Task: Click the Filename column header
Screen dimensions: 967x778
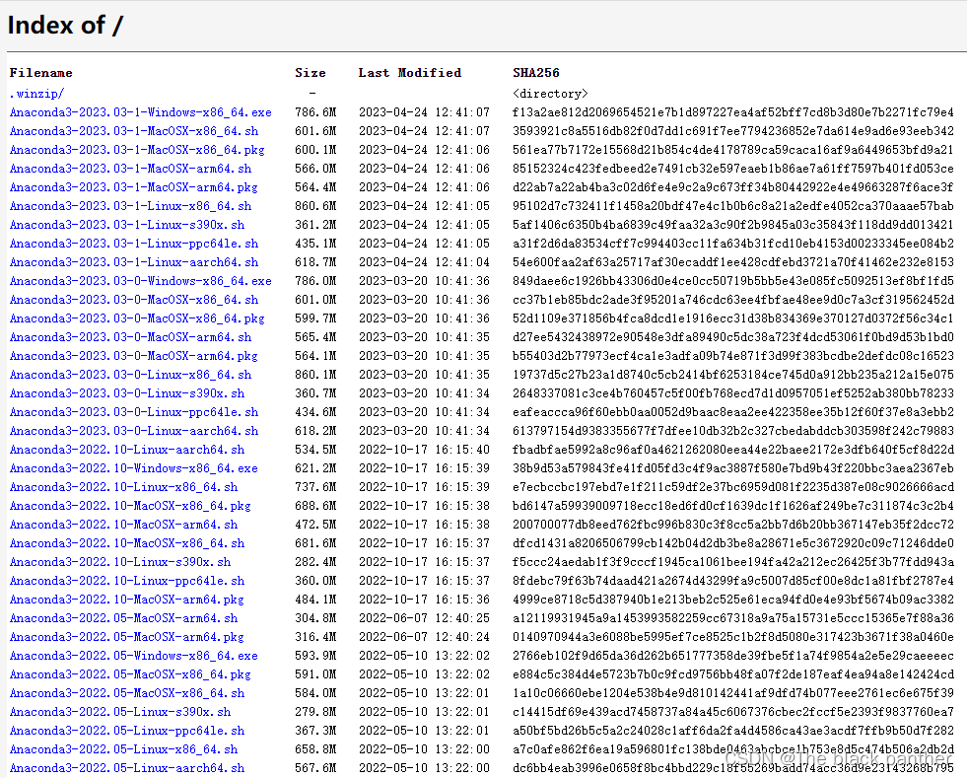Action: (40, 73)
